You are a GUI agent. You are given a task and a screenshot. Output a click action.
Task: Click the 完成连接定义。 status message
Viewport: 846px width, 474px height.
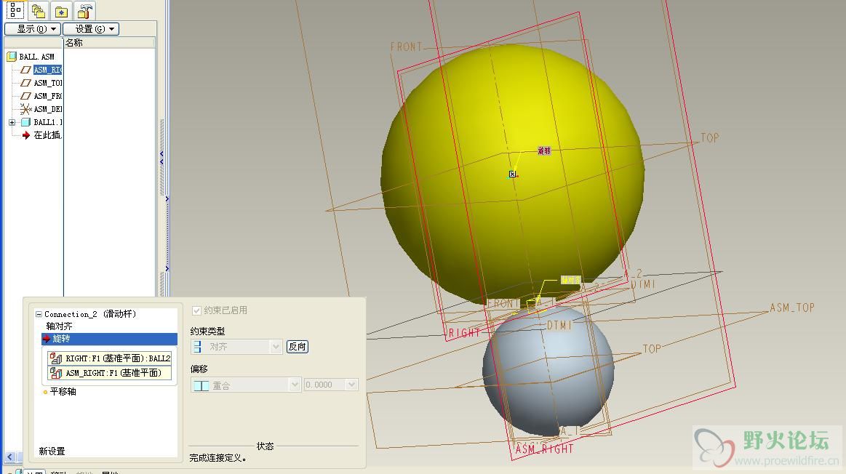pos(218,458)
